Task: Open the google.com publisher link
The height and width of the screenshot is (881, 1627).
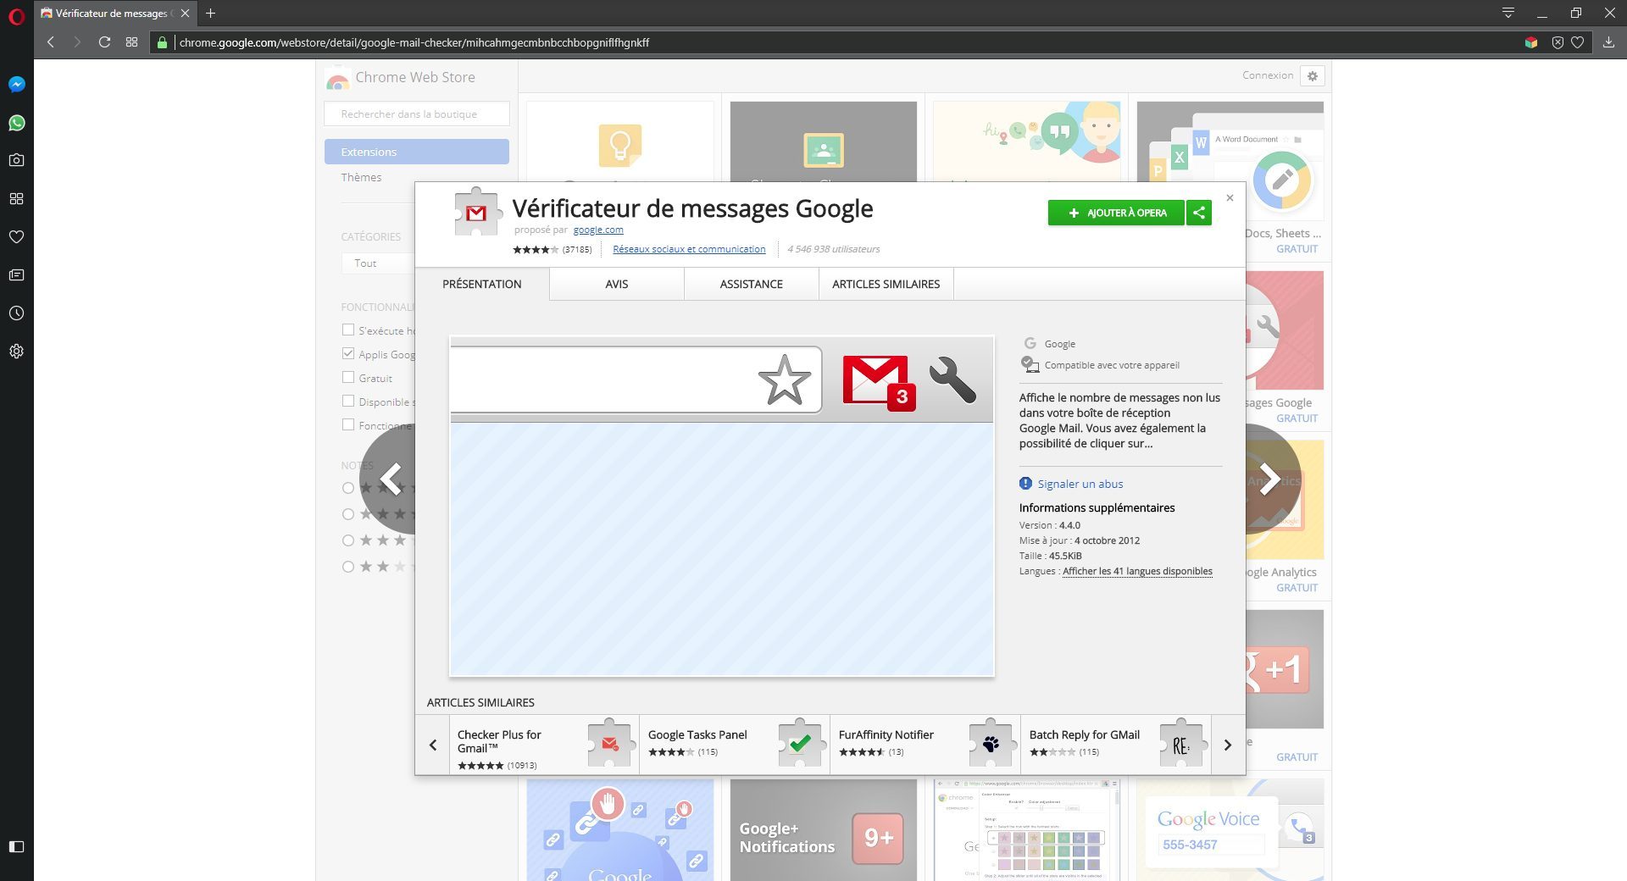Action: pyautogui.click(x=598, y=230)
